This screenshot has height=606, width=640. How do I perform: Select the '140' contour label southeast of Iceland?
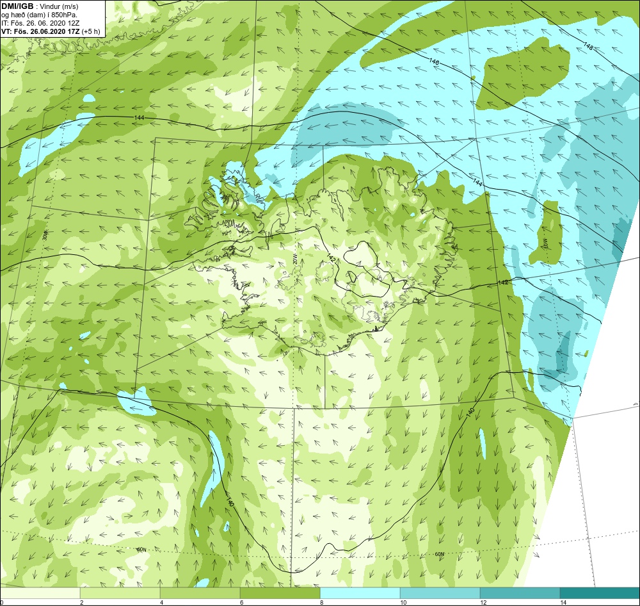[x=470, y=412]
